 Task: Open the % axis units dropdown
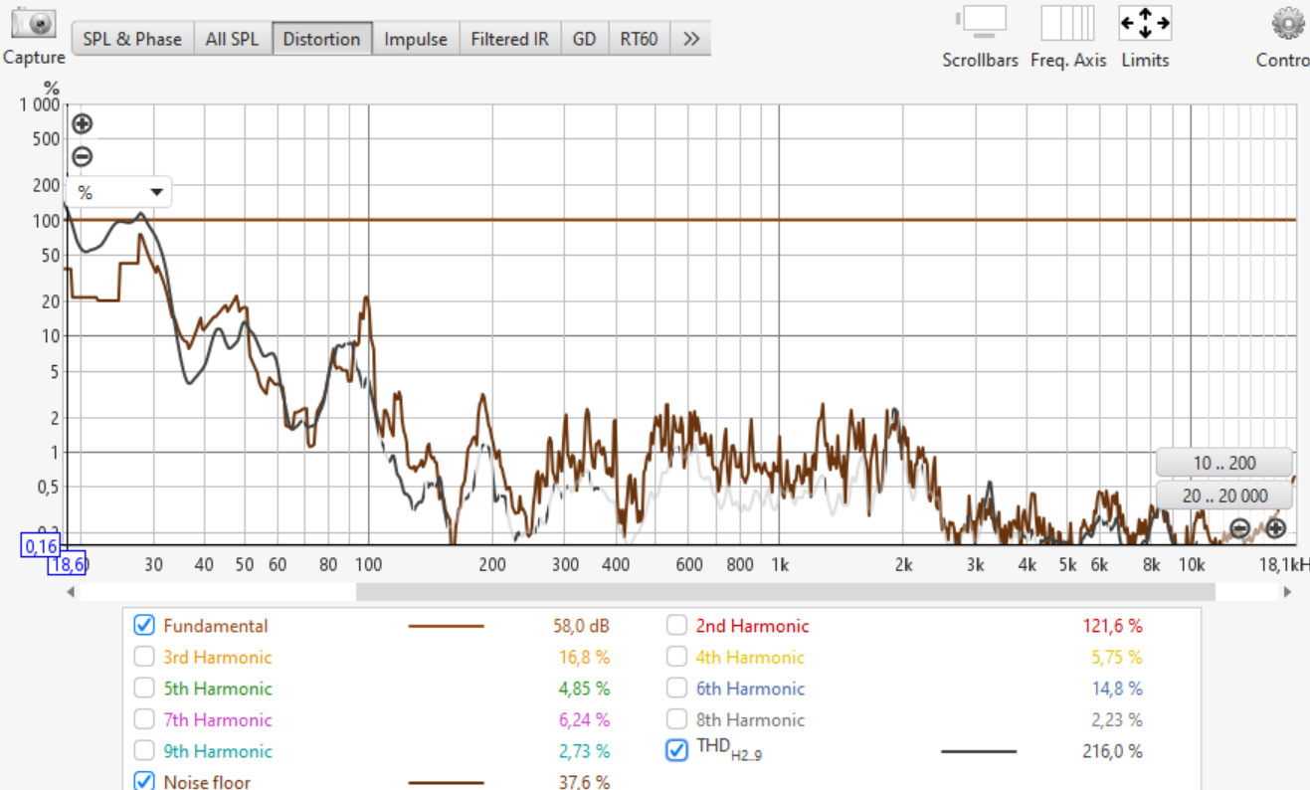(118, 192)
